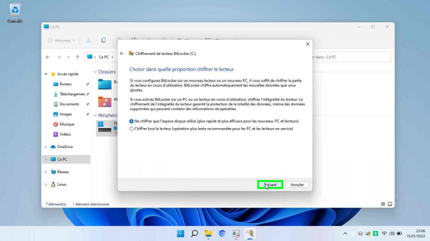Click the Suivant button
The width and height of the screenshot is (430, 241).
(x=270, y=185)
